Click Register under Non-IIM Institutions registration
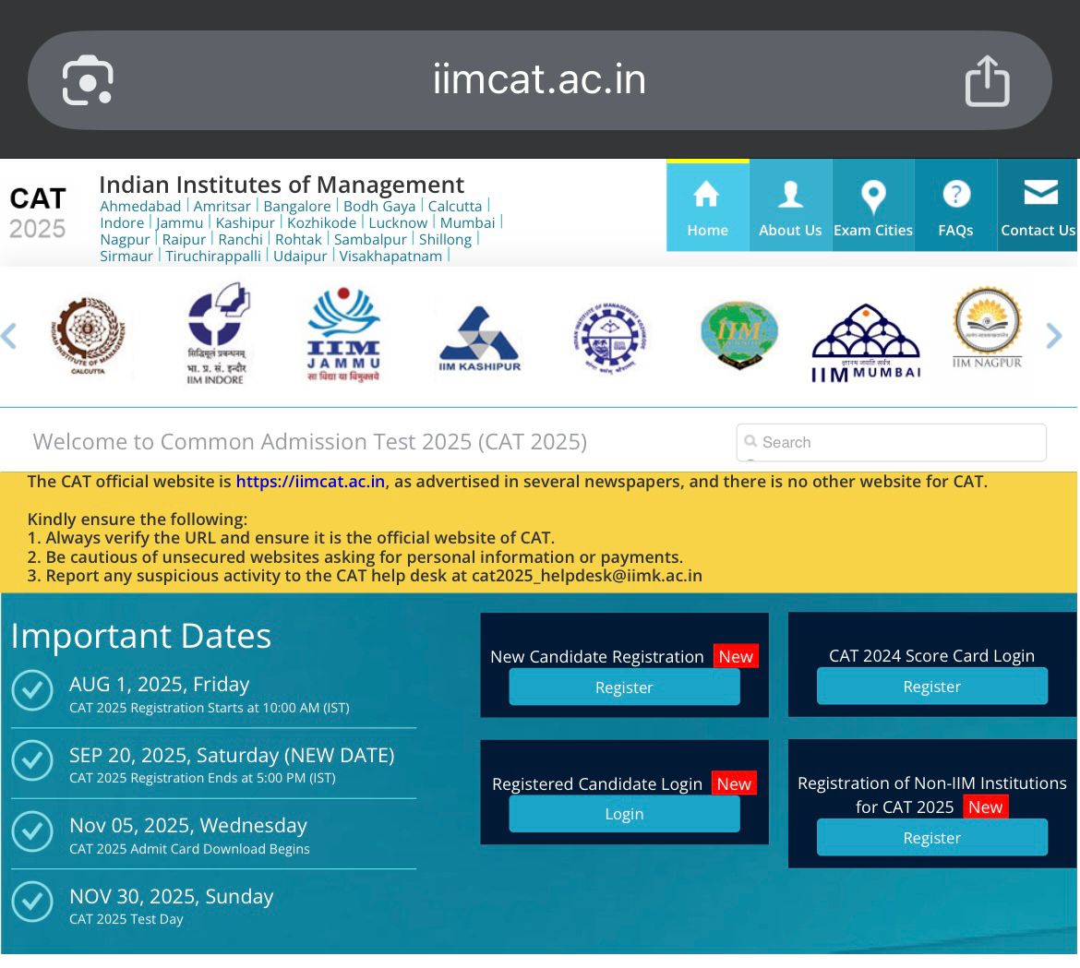 pyautogui.click(x=932, y=838)
